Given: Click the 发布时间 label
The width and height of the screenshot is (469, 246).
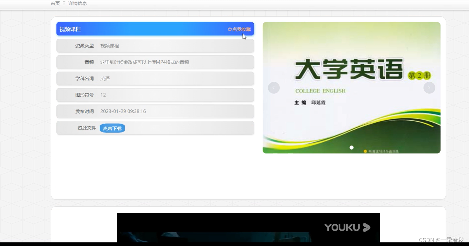Looking at the screenshot, I should (x=85, y=111).
